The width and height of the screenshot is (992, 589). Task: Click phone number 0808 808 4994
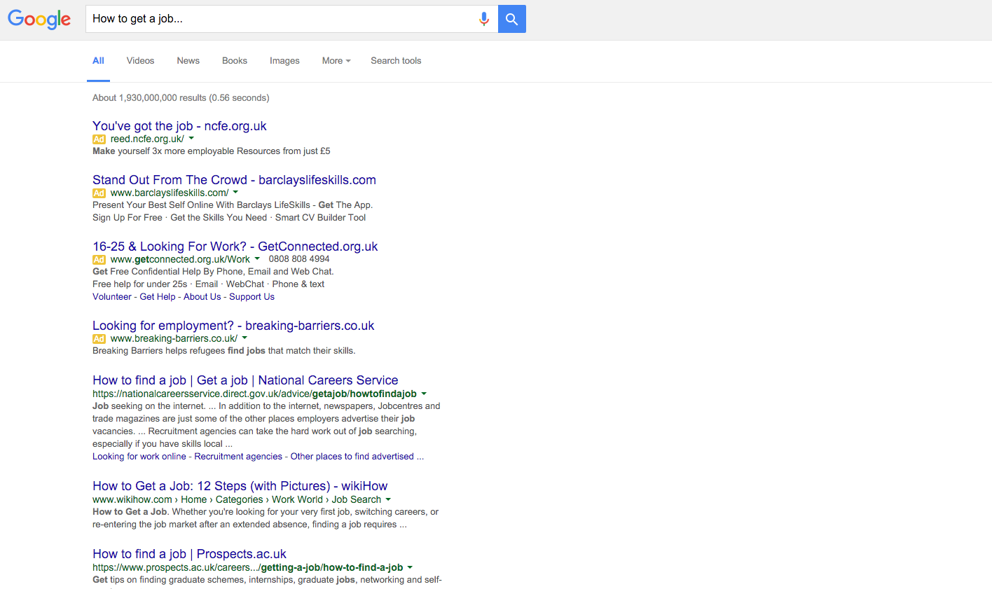click(299, 259)
